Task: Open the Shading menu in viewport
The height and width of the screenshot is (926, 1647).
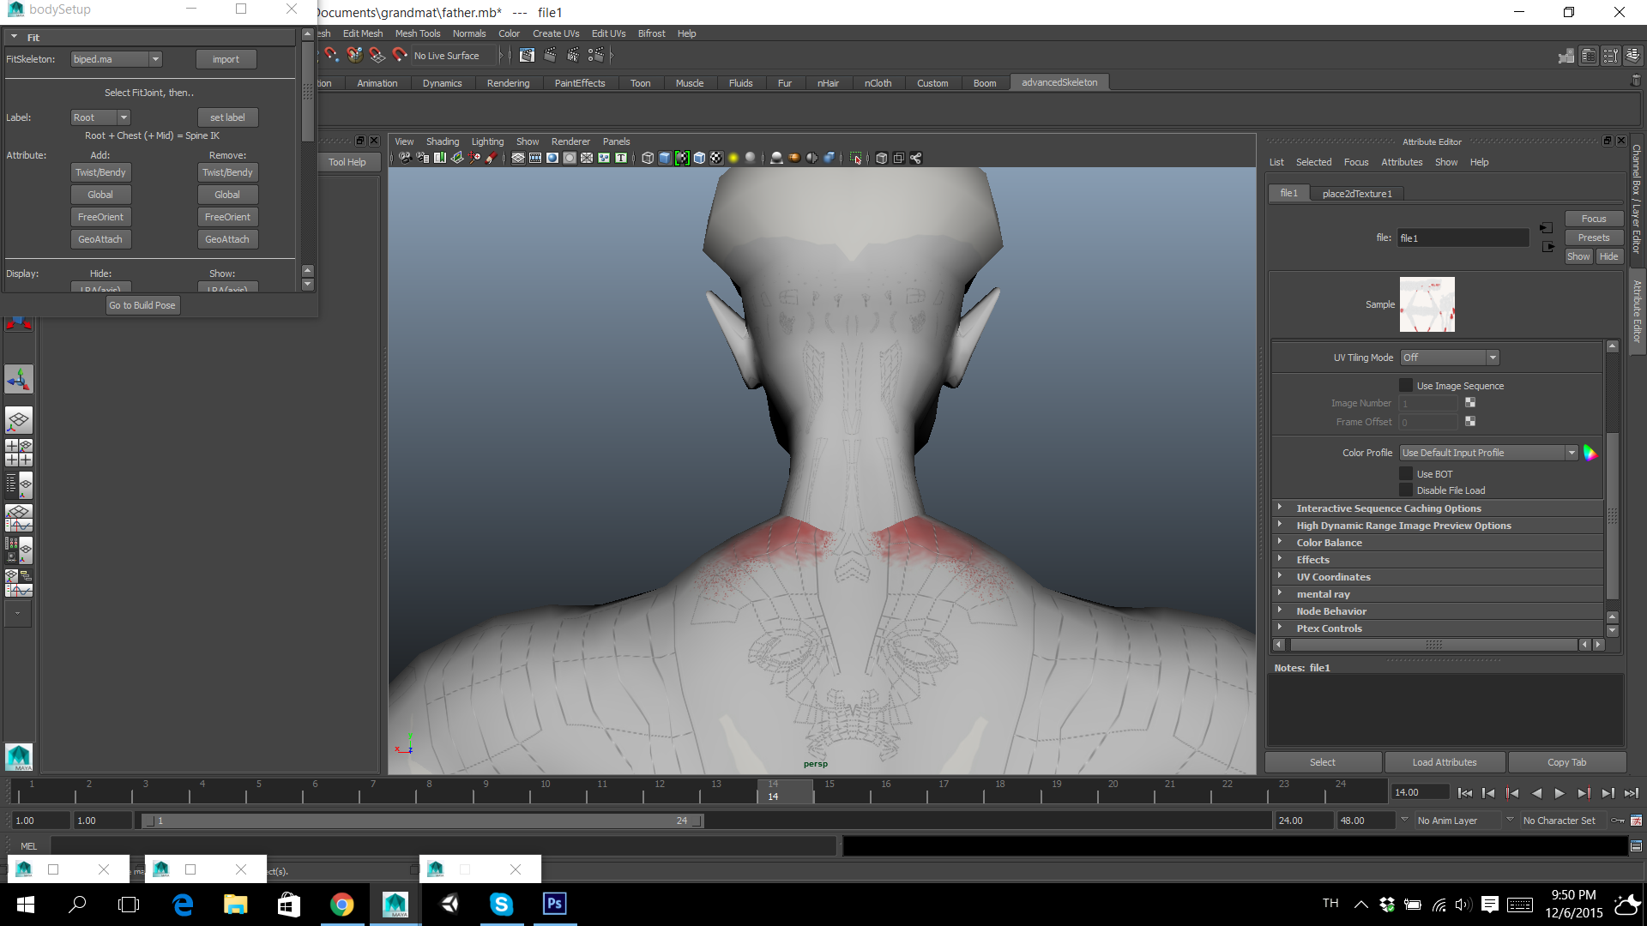Action: (x=443, y=141)
